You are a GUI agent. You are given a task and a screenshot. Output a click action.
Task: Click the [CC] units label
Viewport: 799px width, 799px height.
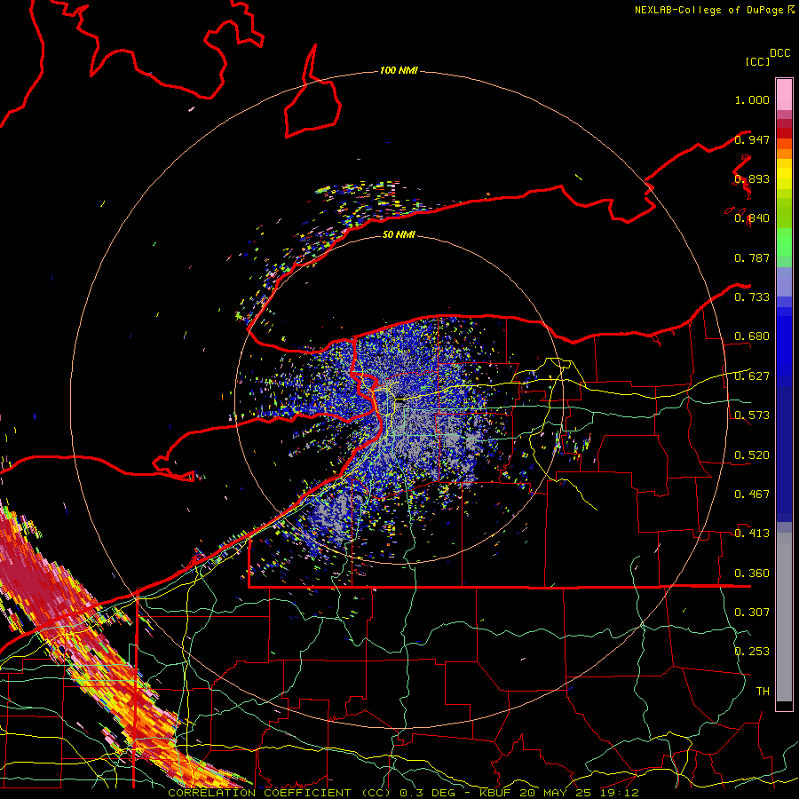pyautogui.click(x=758, y=61)
